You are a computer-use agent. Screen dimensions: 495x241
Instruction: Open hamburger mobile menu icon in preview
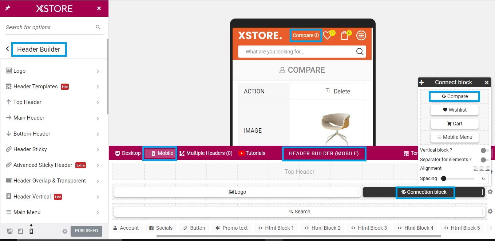[x=361, y=35]
